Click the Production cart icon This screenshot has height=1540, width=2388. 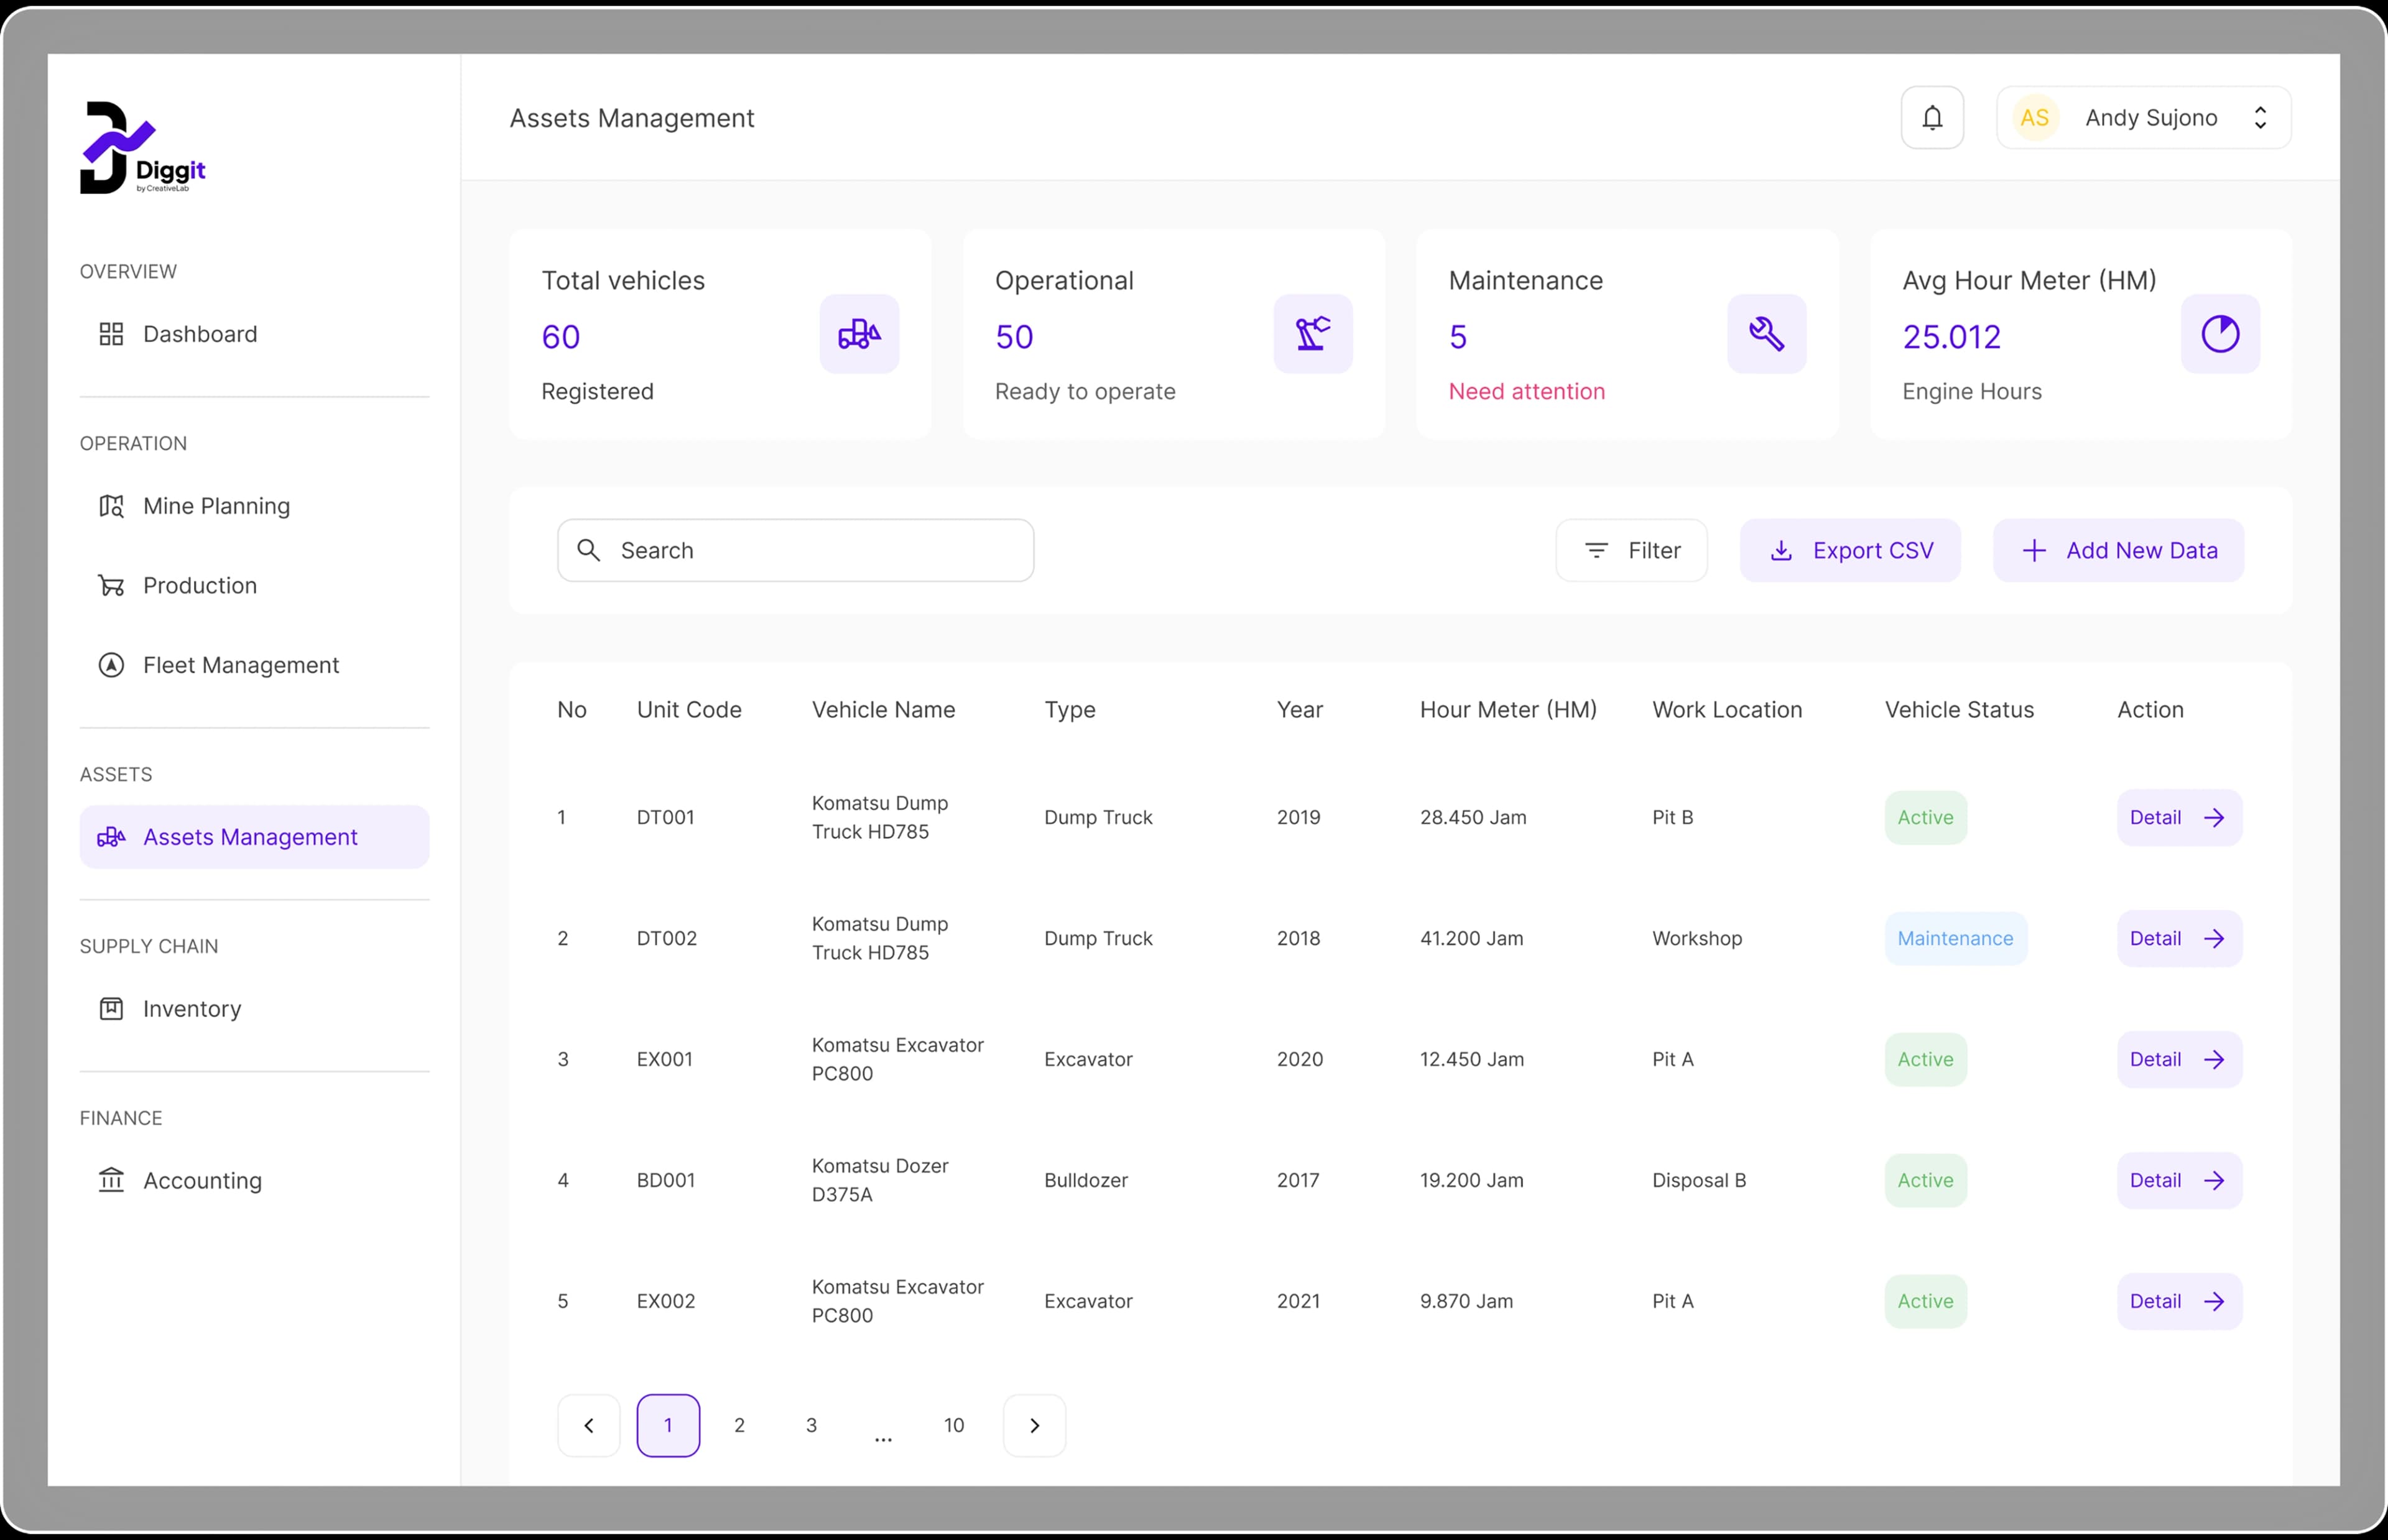coord(111,585)
